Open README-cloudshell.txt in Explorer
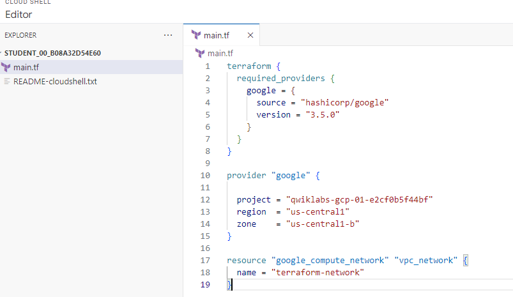The width and height of the screenshot is (513, 297). tap(91, 82)
